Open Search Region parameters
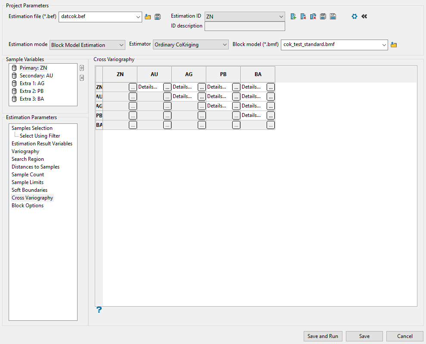 point(28,159)
